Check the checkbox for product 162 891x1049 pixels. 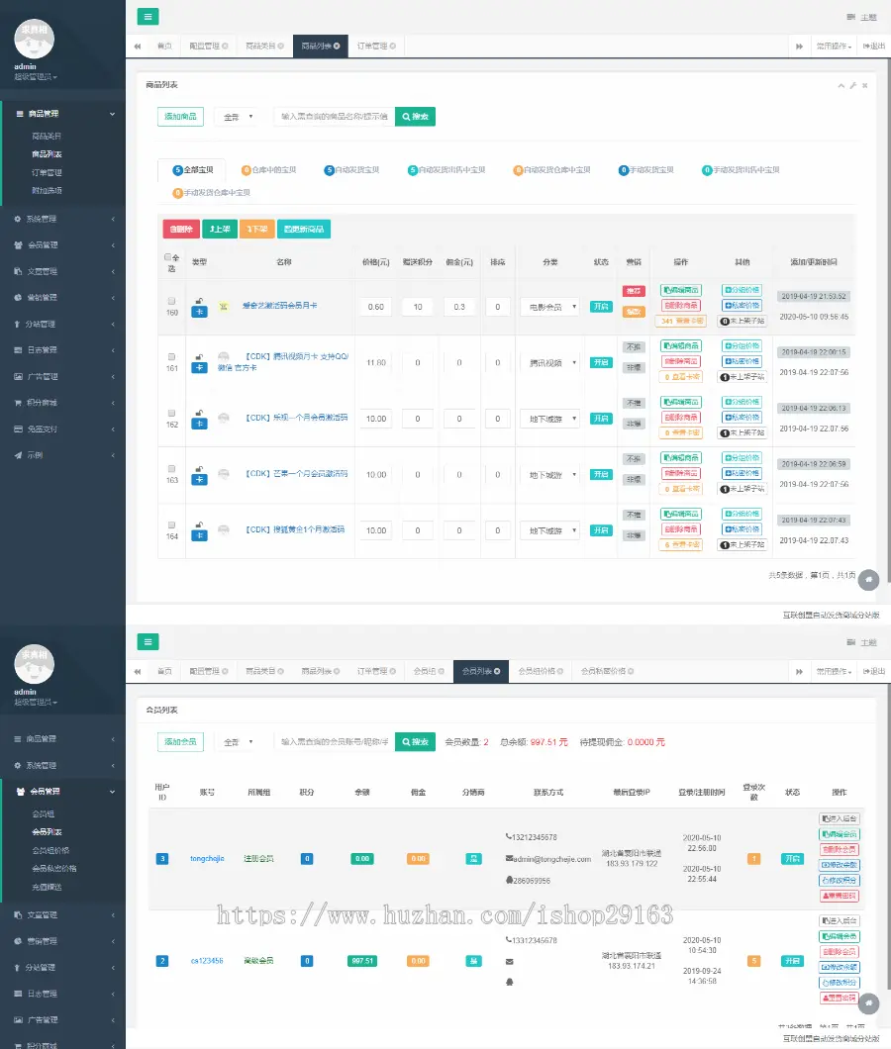tap(171, 413)
